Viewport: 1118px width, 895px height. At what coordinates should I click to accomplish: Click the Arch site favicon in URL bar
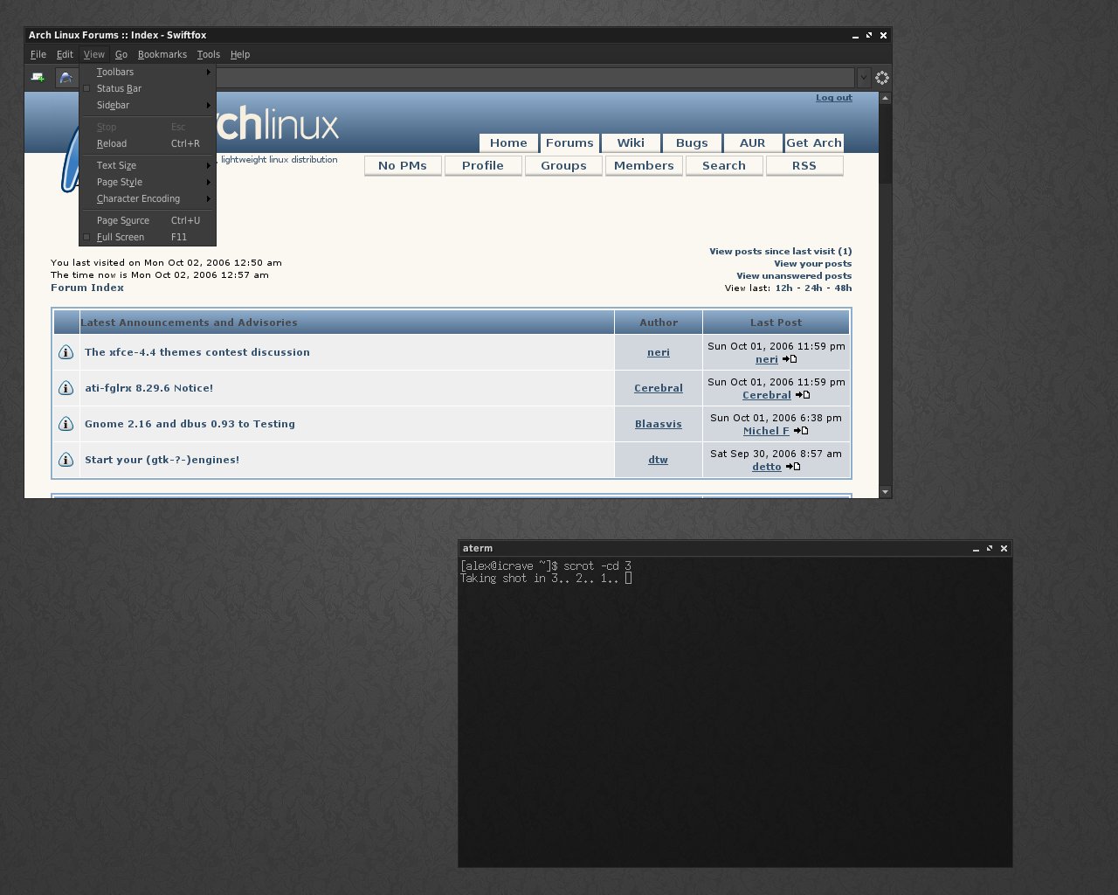(x=66, y=78)
